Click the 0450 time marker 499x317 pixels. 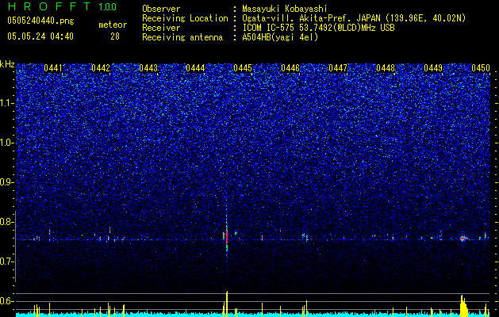point(481,68)
